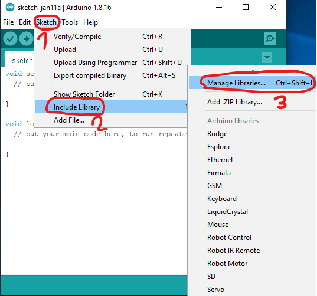Maximize the Arduino window
Image resolution: width=317 pixels, height=296 pixels.
point(246,8)
